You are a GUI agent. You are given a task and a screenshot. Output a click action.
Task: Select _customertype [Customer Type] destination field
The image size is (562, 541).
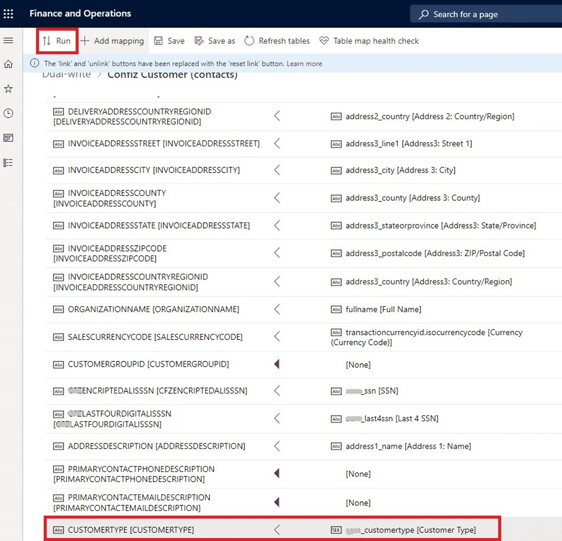(403, 530)
